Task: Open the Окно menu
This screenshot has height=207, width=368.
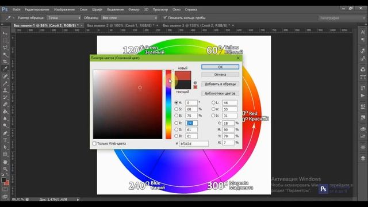Action: click(177, 10)
